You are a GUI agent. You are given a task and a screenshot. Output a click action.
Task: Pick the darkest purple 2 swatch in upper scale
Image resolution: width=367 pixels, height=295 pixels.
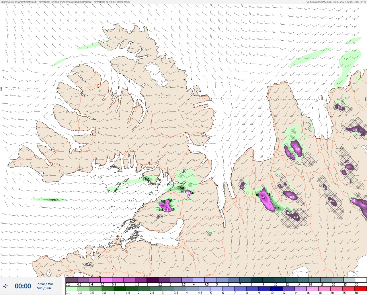pos(153,280)
